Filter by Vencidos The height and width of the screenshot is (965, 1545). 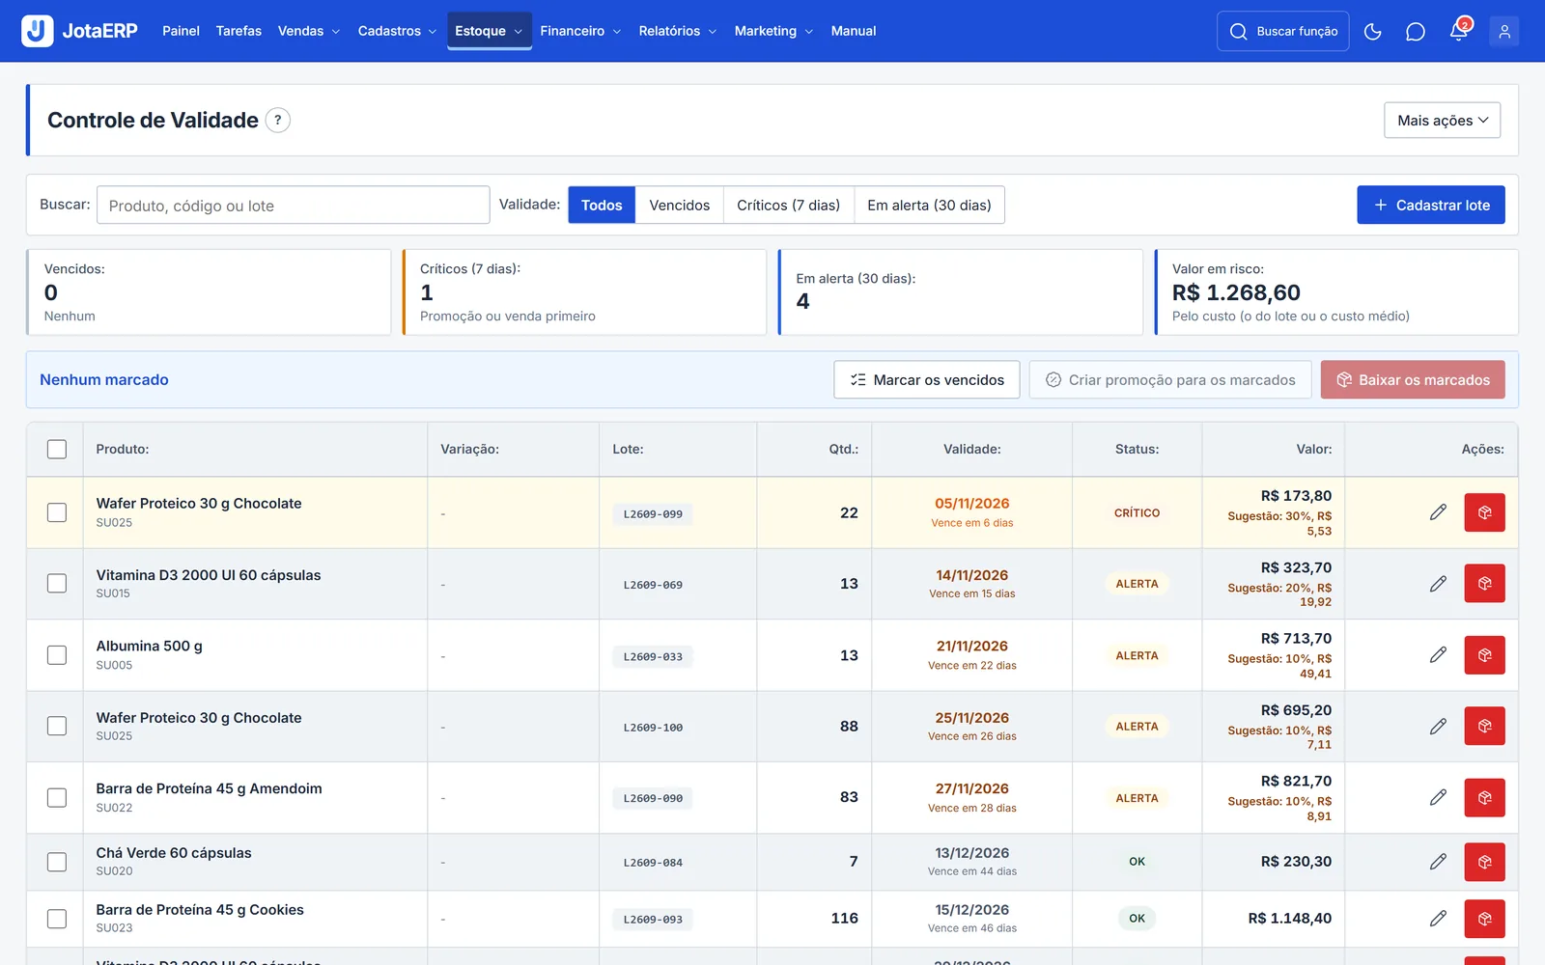[680, 206]
